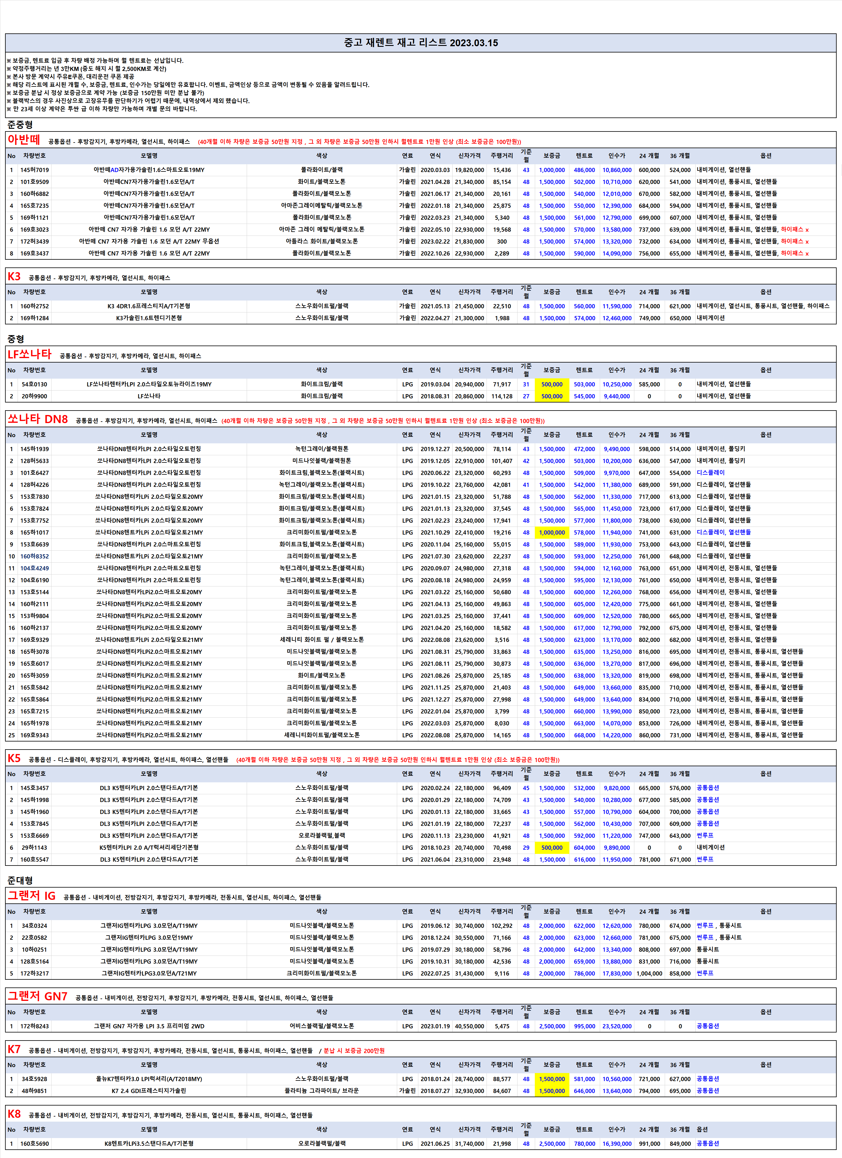Click plate number cell '54호0130'
Screen dimensions: 842x1158
pyautogui.click(x=35, y=385)
